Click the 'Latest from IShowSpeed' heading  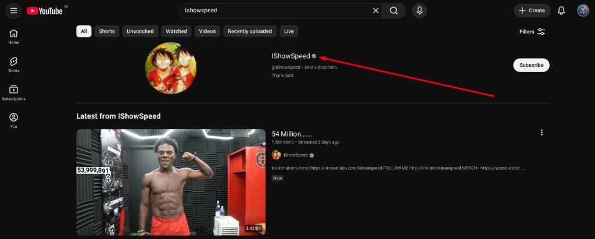pyautogui.click(x=119, y=116)
